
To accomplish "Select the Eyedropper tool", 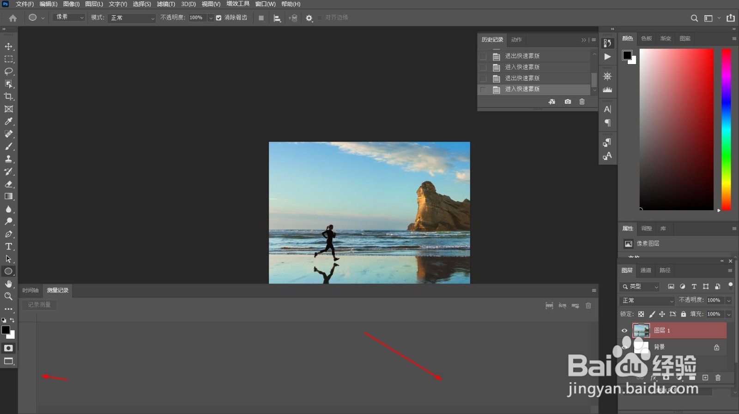I will tap(8, 121).
